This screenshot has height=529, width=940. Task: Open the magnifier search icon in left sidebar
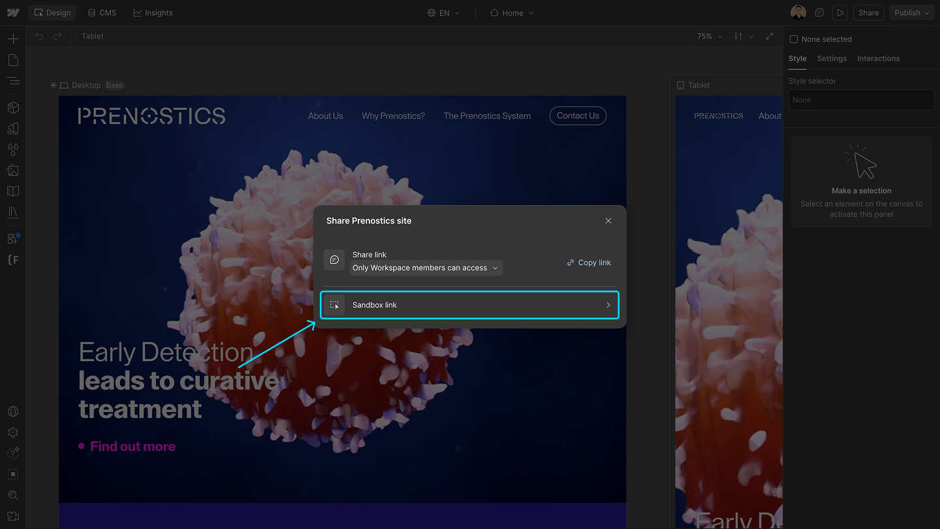[13, 495]
